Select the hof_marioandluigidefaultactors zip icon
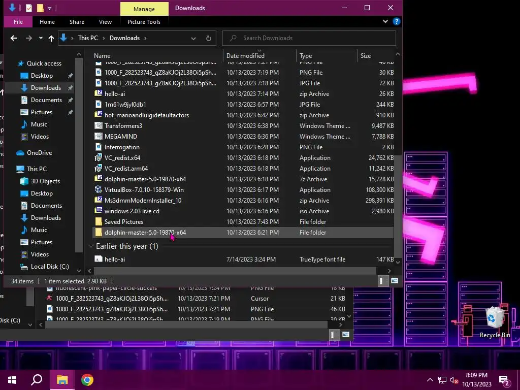Viewport: 520px width, 390px height. (98, 115)
